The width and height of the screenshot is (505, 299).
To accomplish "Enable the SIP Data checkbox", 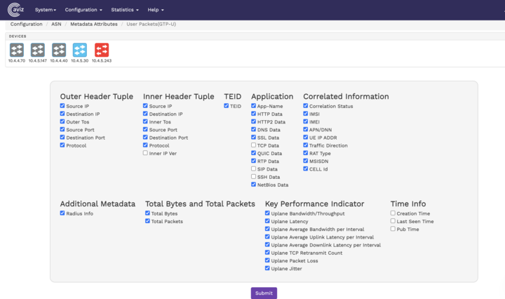I will tap(254, 169).
